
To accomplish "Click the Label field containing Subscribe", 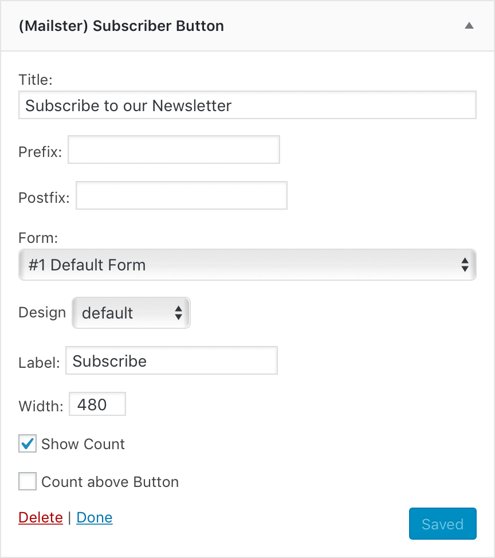I will [171, 361].
